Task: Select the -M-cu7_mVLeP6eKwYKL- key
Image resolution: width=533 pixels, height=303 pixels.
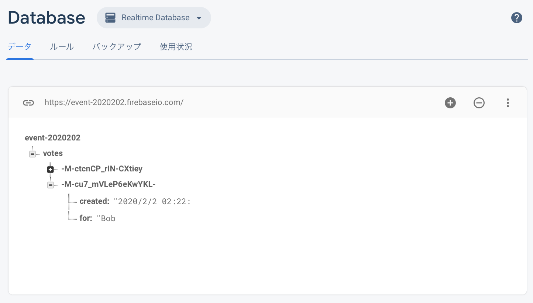Action: coord(109,184)
